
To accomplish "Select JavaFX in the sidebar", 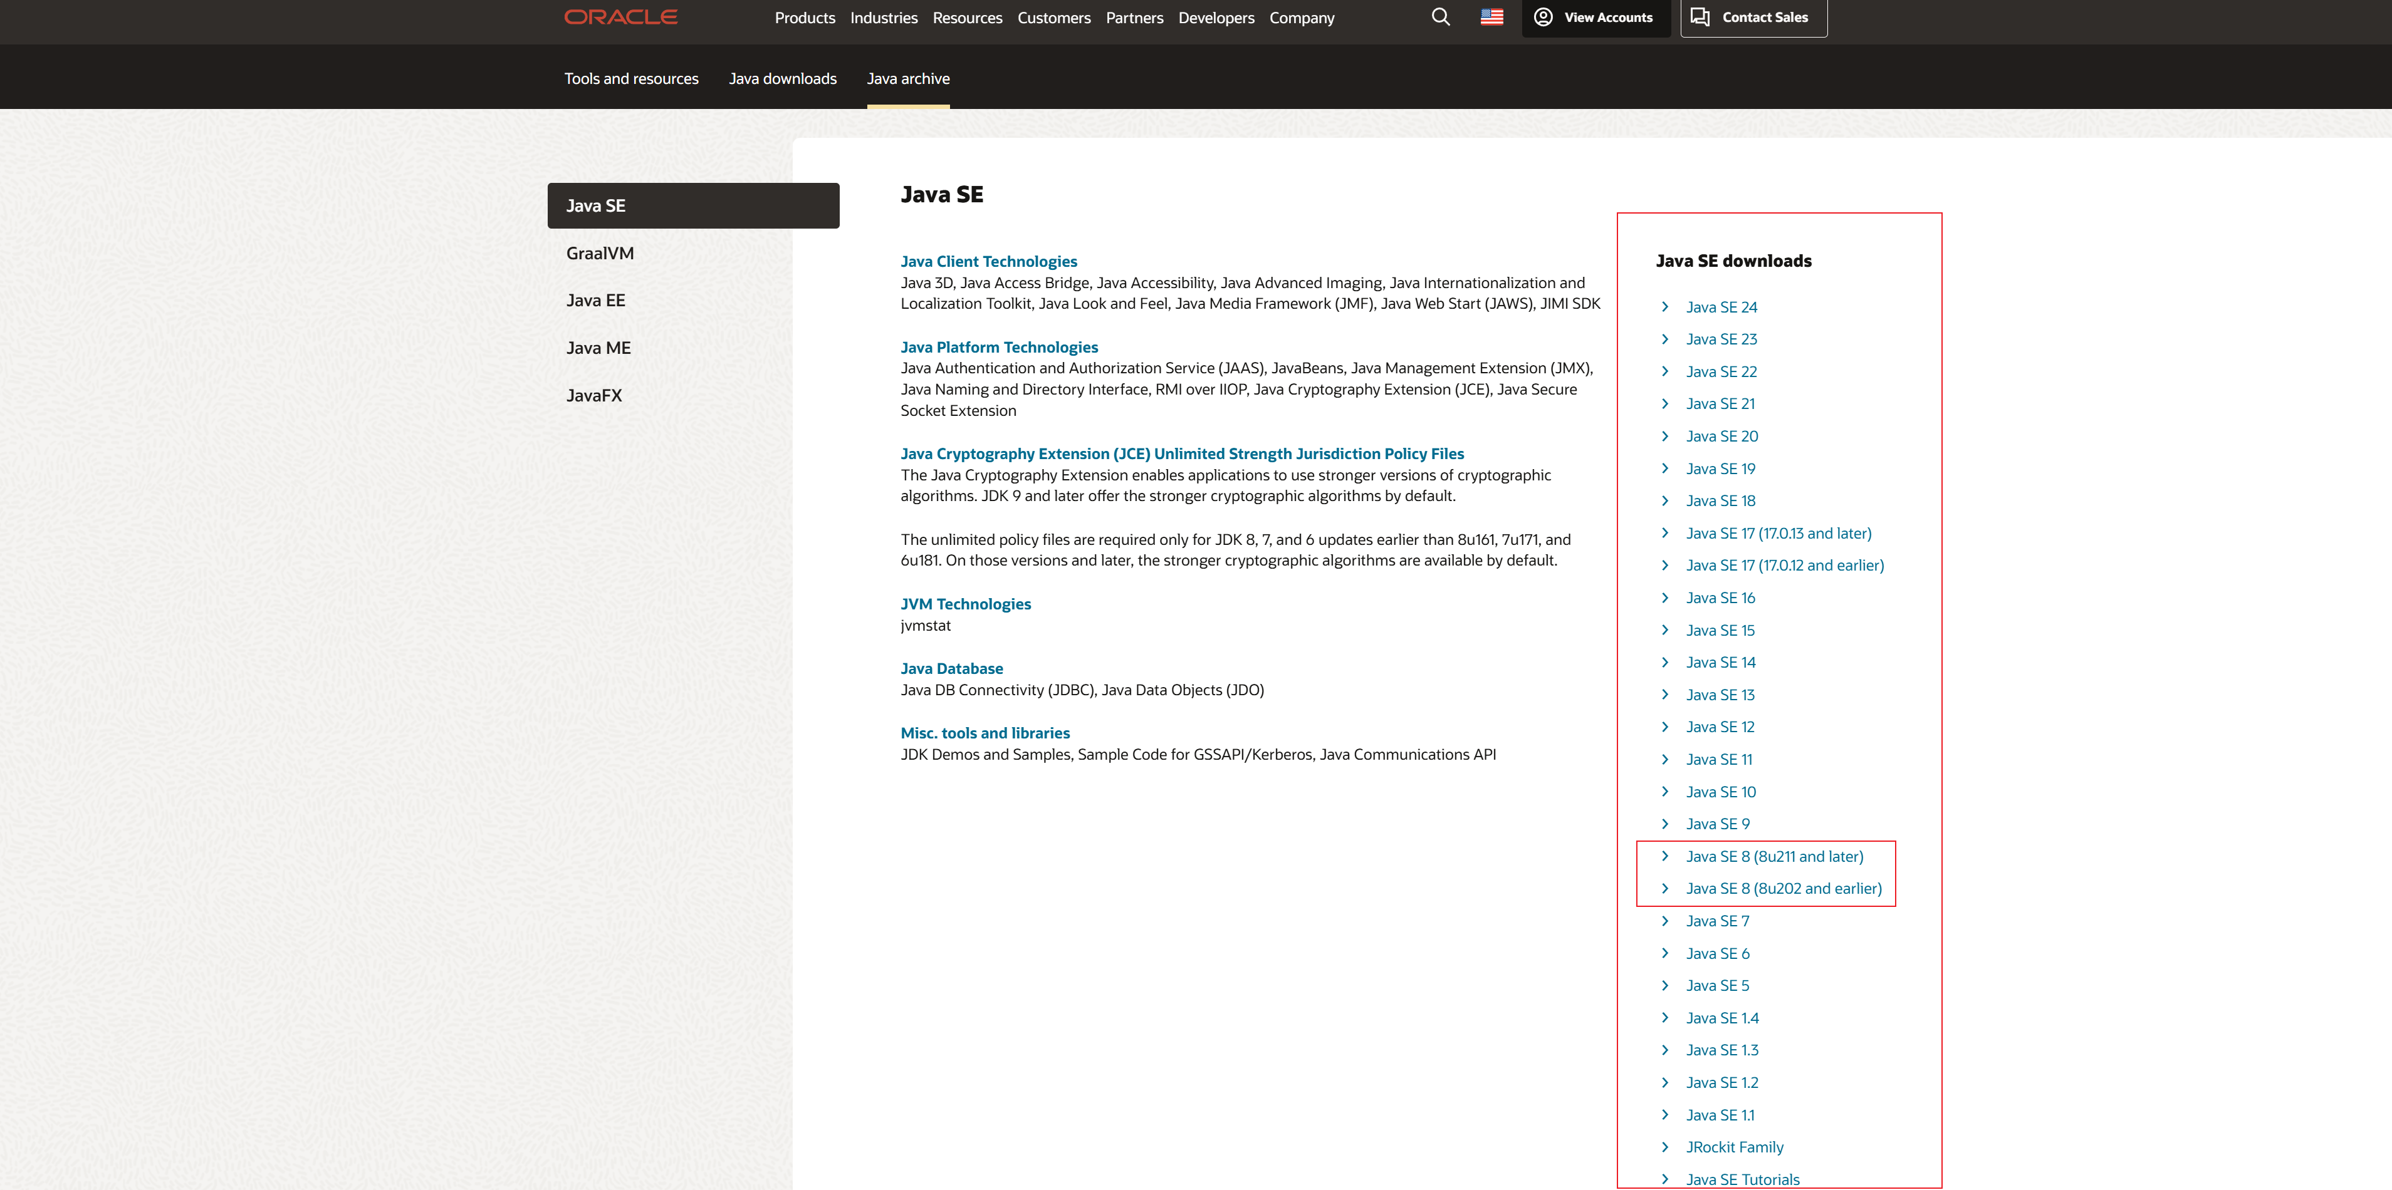I will click(x=594, y=395).
